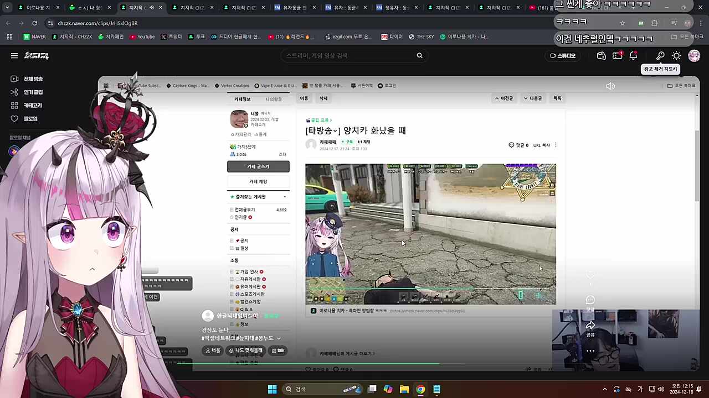Switch to the 유자등급 browser tab
The width and height of the screenshot is (709, 398).
[295, 8]
